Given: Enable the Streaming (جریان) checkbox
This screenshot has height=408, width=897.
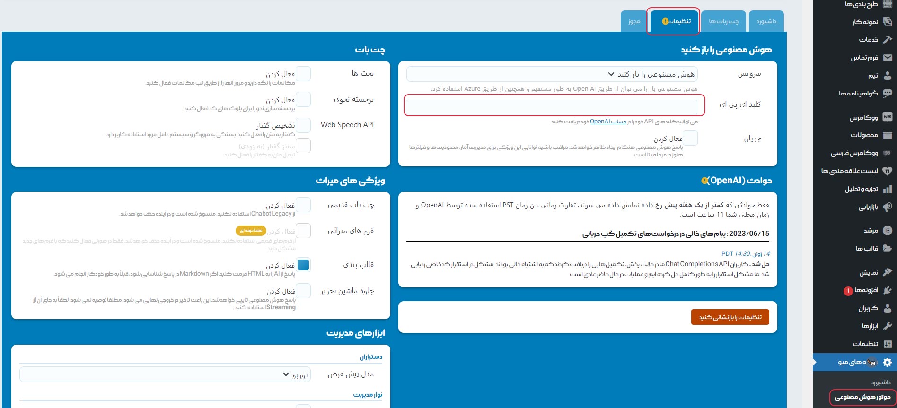Looking at the screenshot, I should (690, 138).
